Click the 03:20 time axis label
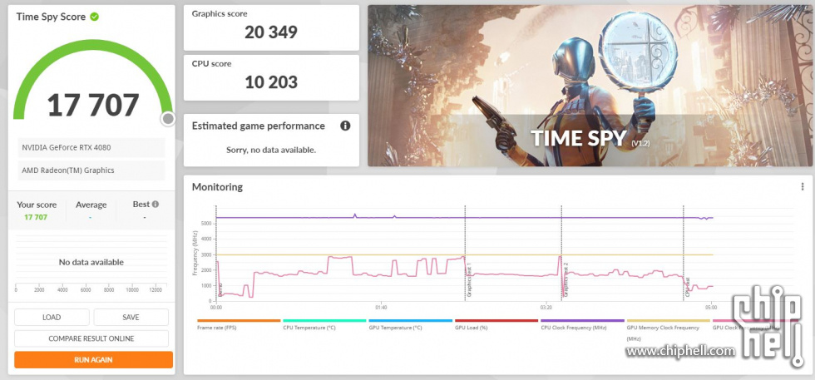Viewport: 815px width, 380px height. (546, 307)
